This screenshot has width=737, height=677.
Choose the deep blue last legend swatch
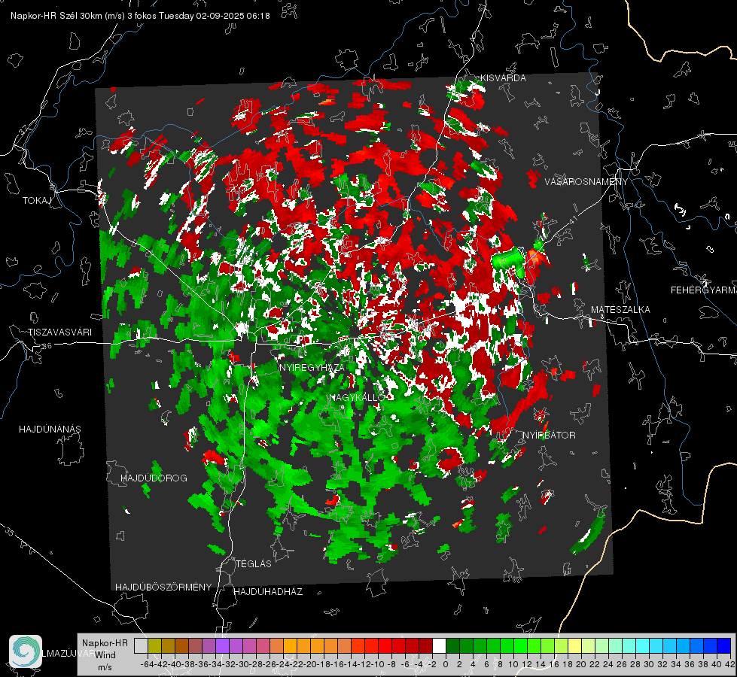pyautogui.click(x=724, y=645)
